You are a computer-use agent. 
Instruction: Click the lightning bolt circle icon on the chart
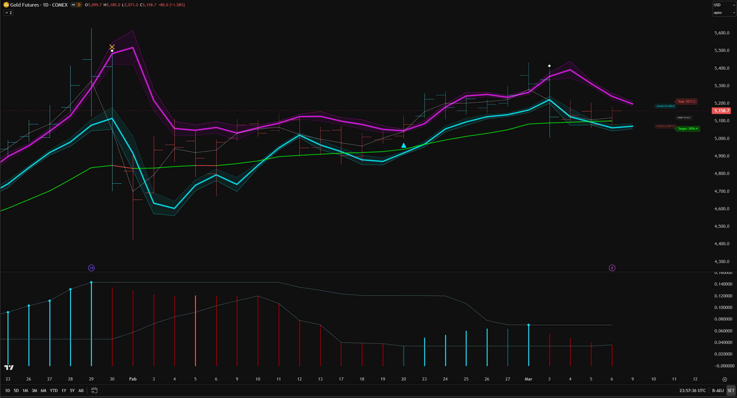click(612, 268)
